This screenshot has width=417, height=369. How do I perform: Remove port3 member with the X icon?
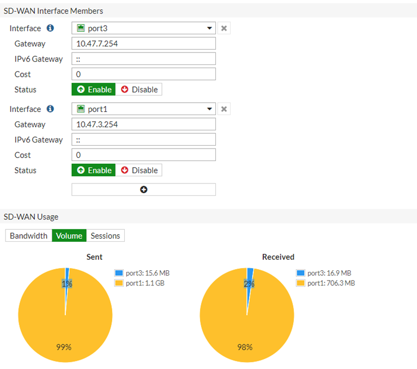[223, 28]
